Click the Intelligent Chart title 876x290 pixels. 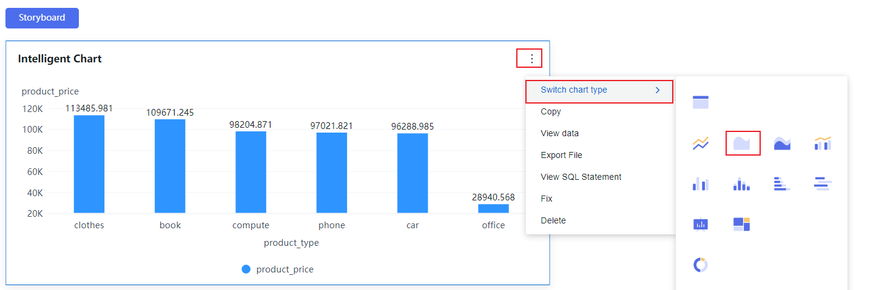coord(59,59)
